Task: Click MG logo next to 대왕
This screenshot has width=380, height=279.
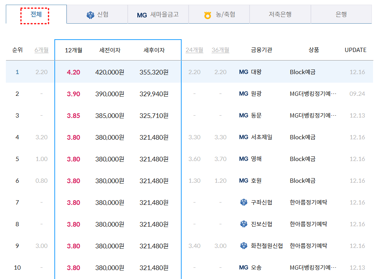Action: tap(243, 72)
